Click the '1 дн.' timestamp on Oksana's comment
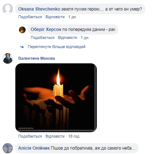The image size is (156, 154). (72, 17)
